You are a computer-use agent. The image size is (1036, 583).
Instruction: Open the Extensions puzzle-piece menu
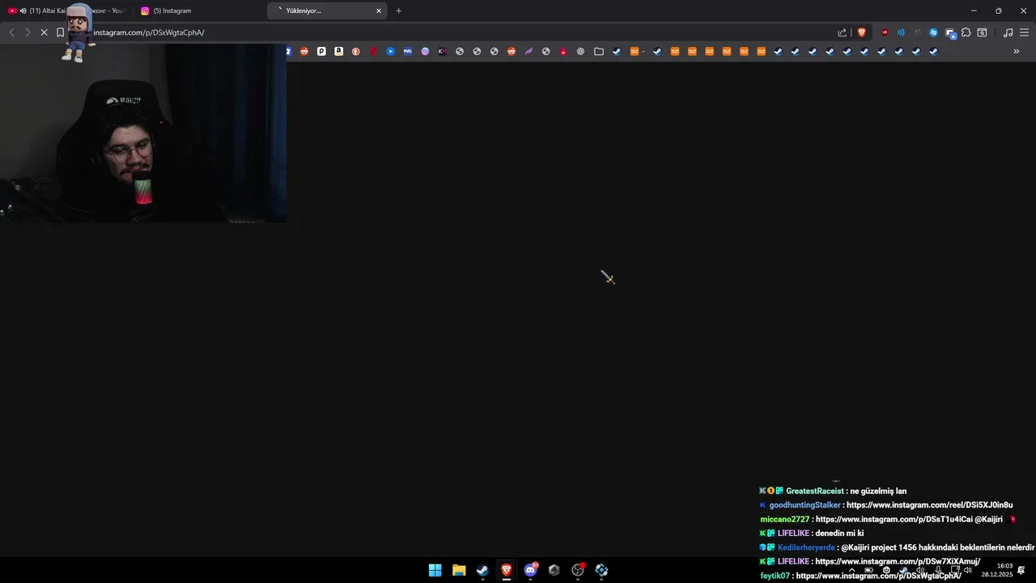[966, 32]
